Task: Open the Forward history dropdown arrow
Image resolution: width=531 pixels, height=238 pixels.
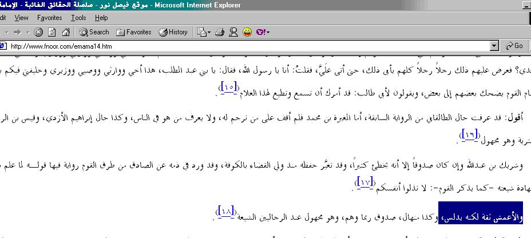Action: click(28, 33)
